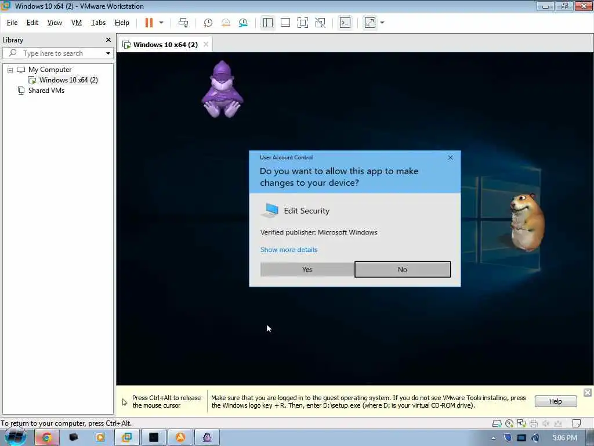
Task: Open stretch guest dropdown arrow
Action: [382, 23]
